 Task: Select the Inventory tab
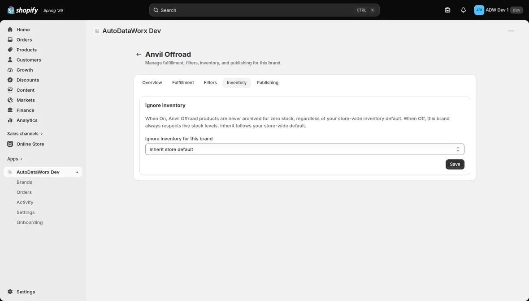click(x=237, y=82)
